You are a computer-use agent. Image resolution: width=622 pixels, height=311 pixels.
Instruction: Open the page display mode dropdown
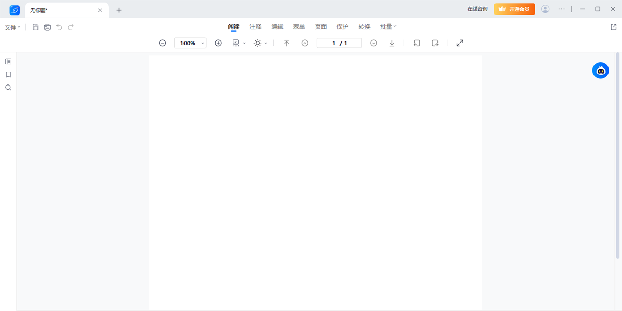(238, 43)
